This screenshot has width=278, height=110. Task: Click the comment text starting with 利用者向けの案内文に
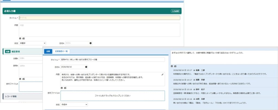220,74
